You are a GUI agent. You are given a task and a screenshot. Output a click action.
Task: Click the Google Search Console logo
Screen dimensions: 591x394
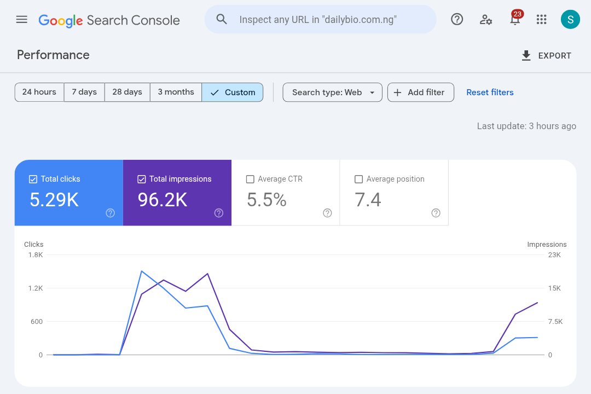coord(109,20)
